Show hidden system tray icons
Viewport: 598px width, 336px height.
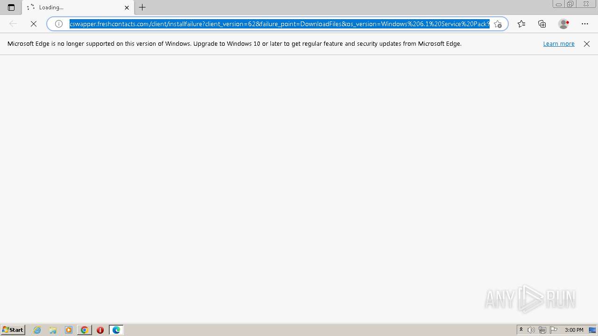click(x=521, y=330)
